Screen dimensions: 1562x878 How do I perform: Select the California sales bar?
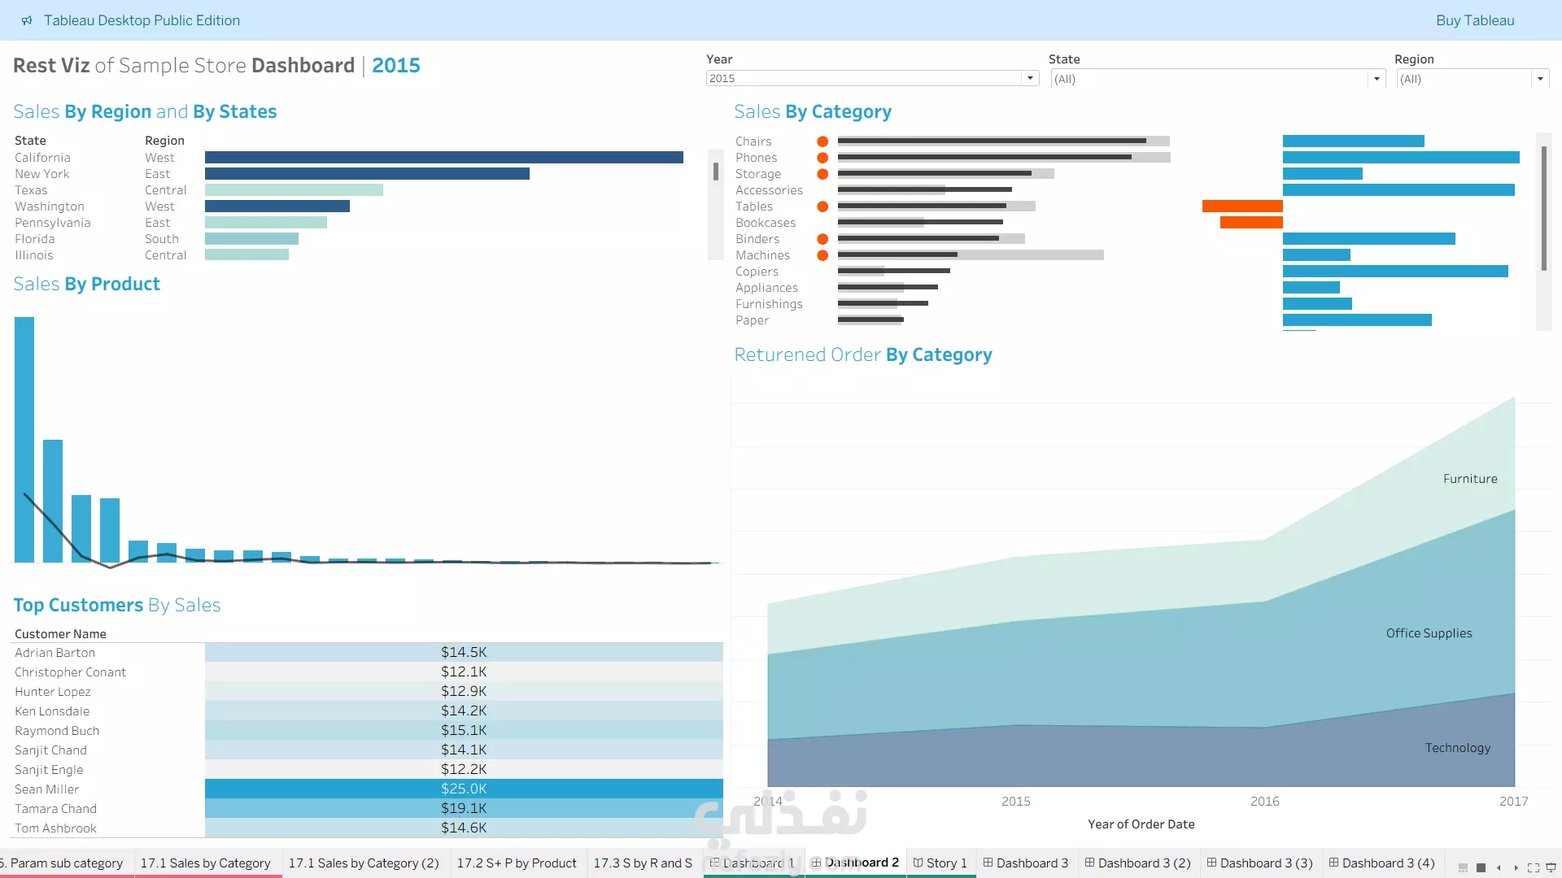(x=444, y=158)
